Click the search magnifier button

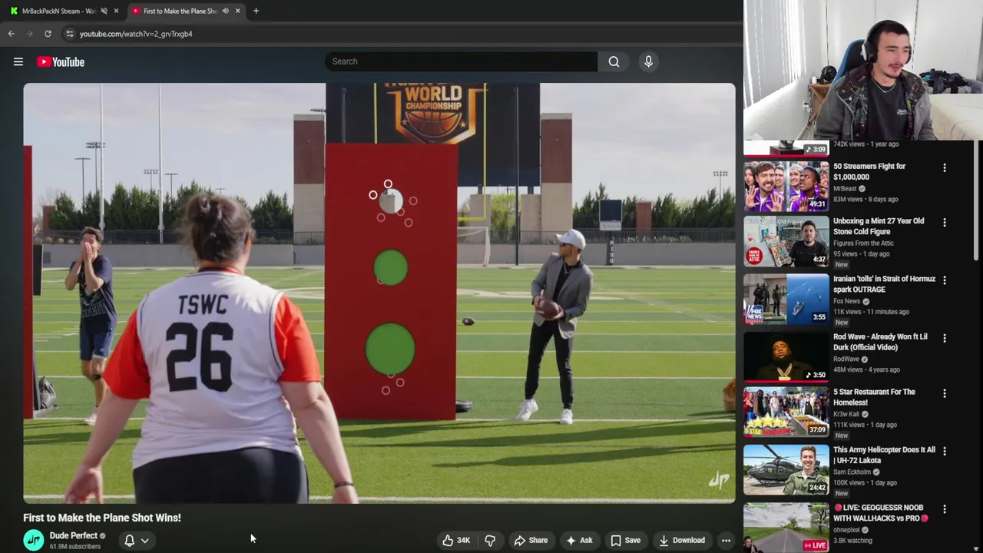click(614, 61)
